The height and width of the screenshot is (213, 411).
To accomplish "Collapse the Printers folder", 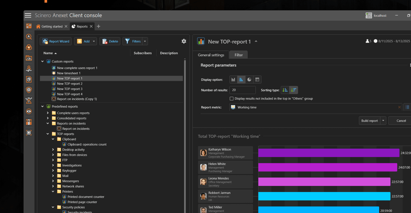I will coord(53,191).
